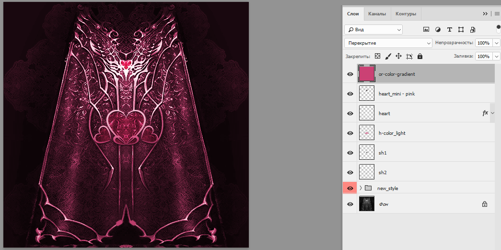Filter layers by shape layer icon
This screenshot has height=250, width=501.
461,30
